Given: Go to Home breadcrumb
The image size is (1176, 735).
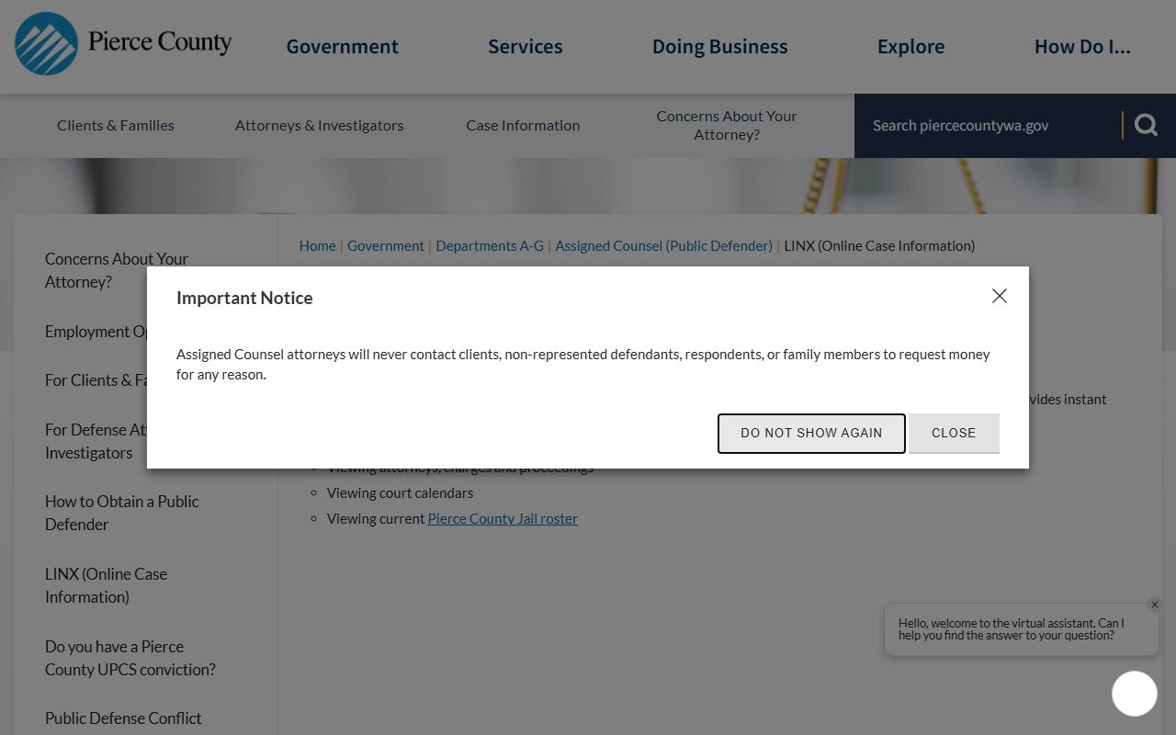Looking at the screenshot, I should [317, 246].
